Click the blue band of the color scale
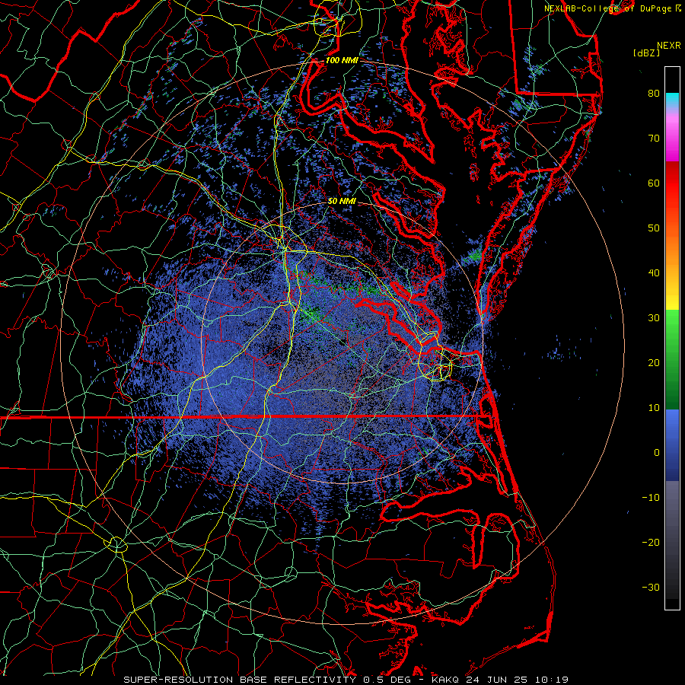The image size is (685, 685). [x=672, y=444]
